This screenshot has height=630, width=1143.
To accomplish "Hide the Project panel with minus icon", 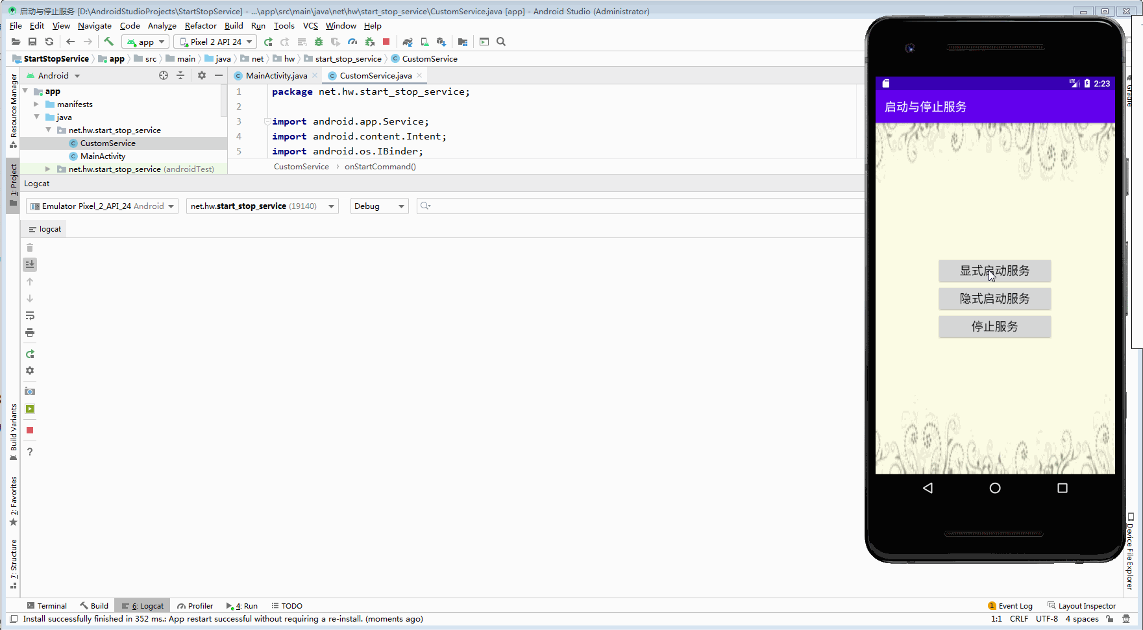I will (219, 75).
